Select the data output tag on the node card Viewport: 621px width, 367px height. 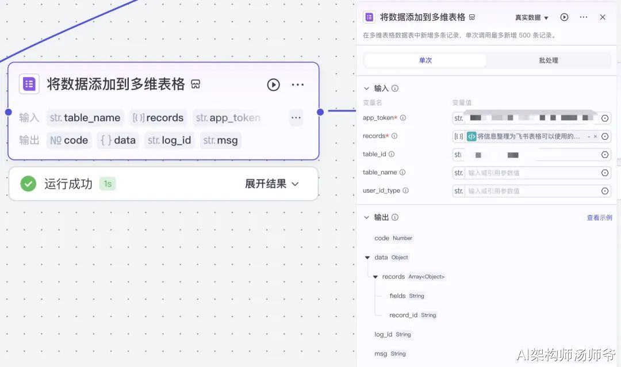point(118,140)
